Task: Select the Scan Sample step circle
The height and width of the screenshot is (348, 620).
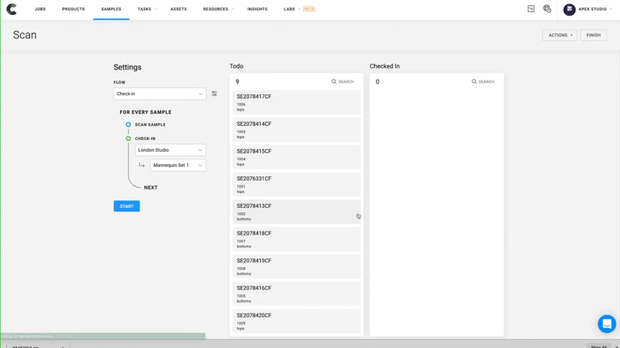Action: pos(128,124)
